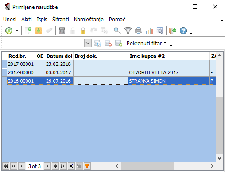
Task: Print using the printer icon
Action: (139, 31)
